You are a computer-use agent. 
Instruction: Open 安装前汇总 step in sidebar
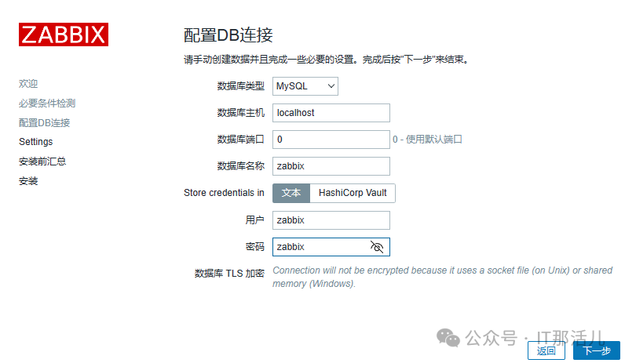click(x=42, y=162)
